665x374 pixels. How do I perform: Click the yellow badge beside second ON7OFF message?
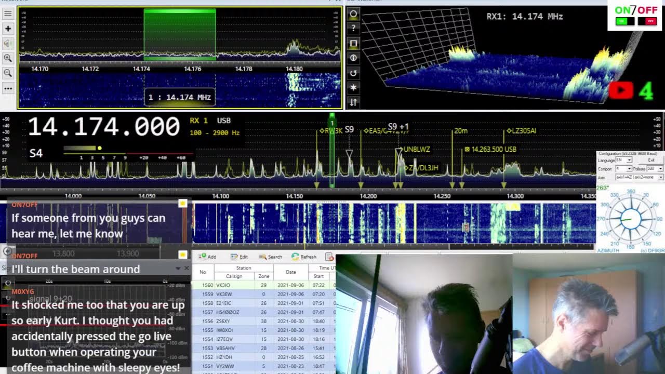click(182, 255)
